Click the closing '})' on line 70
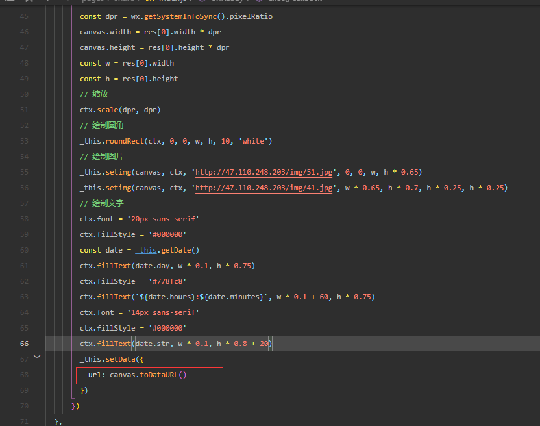Screen dimensions: 540x426 click(75, 406)
